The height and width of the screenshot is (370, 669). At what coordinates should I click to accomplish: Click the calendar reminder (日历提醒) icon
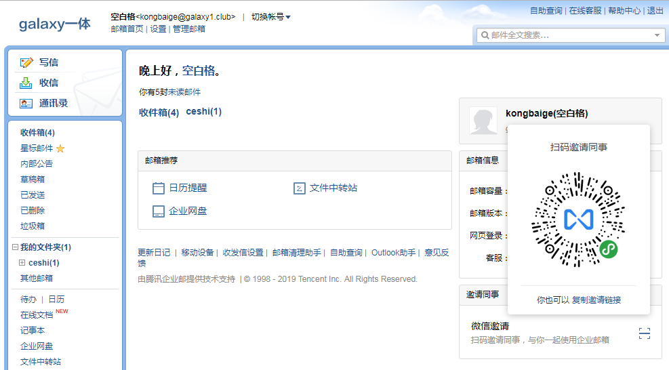159,188
